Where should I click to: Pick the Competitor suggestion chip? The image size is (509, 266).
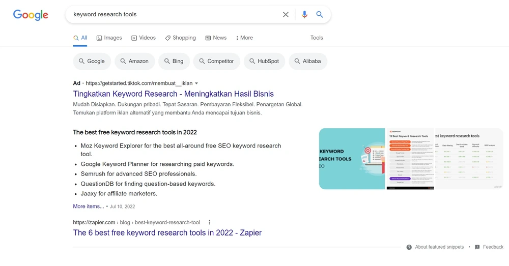[216, 62]
